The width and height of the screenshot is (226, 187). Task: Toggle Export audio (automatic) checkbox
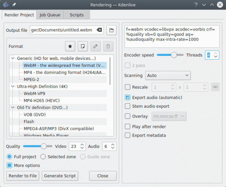pos(128,98)
